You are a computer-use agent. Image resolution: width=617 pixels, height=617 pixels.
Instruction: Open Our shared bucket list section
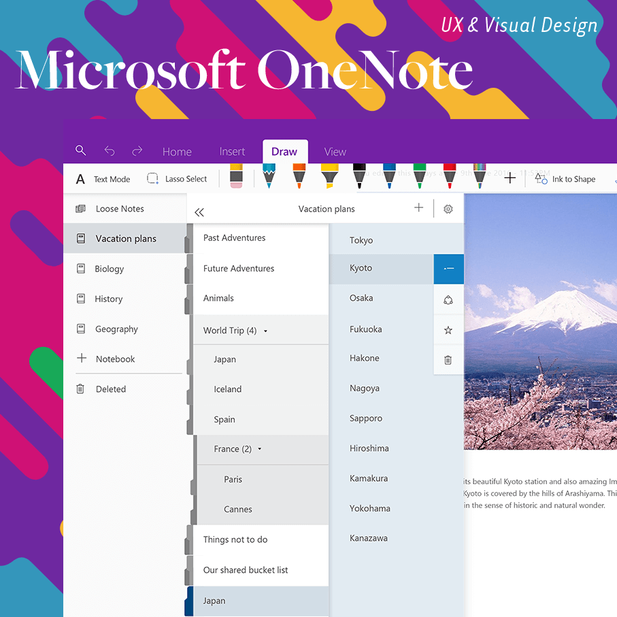(x=261, y=570)
